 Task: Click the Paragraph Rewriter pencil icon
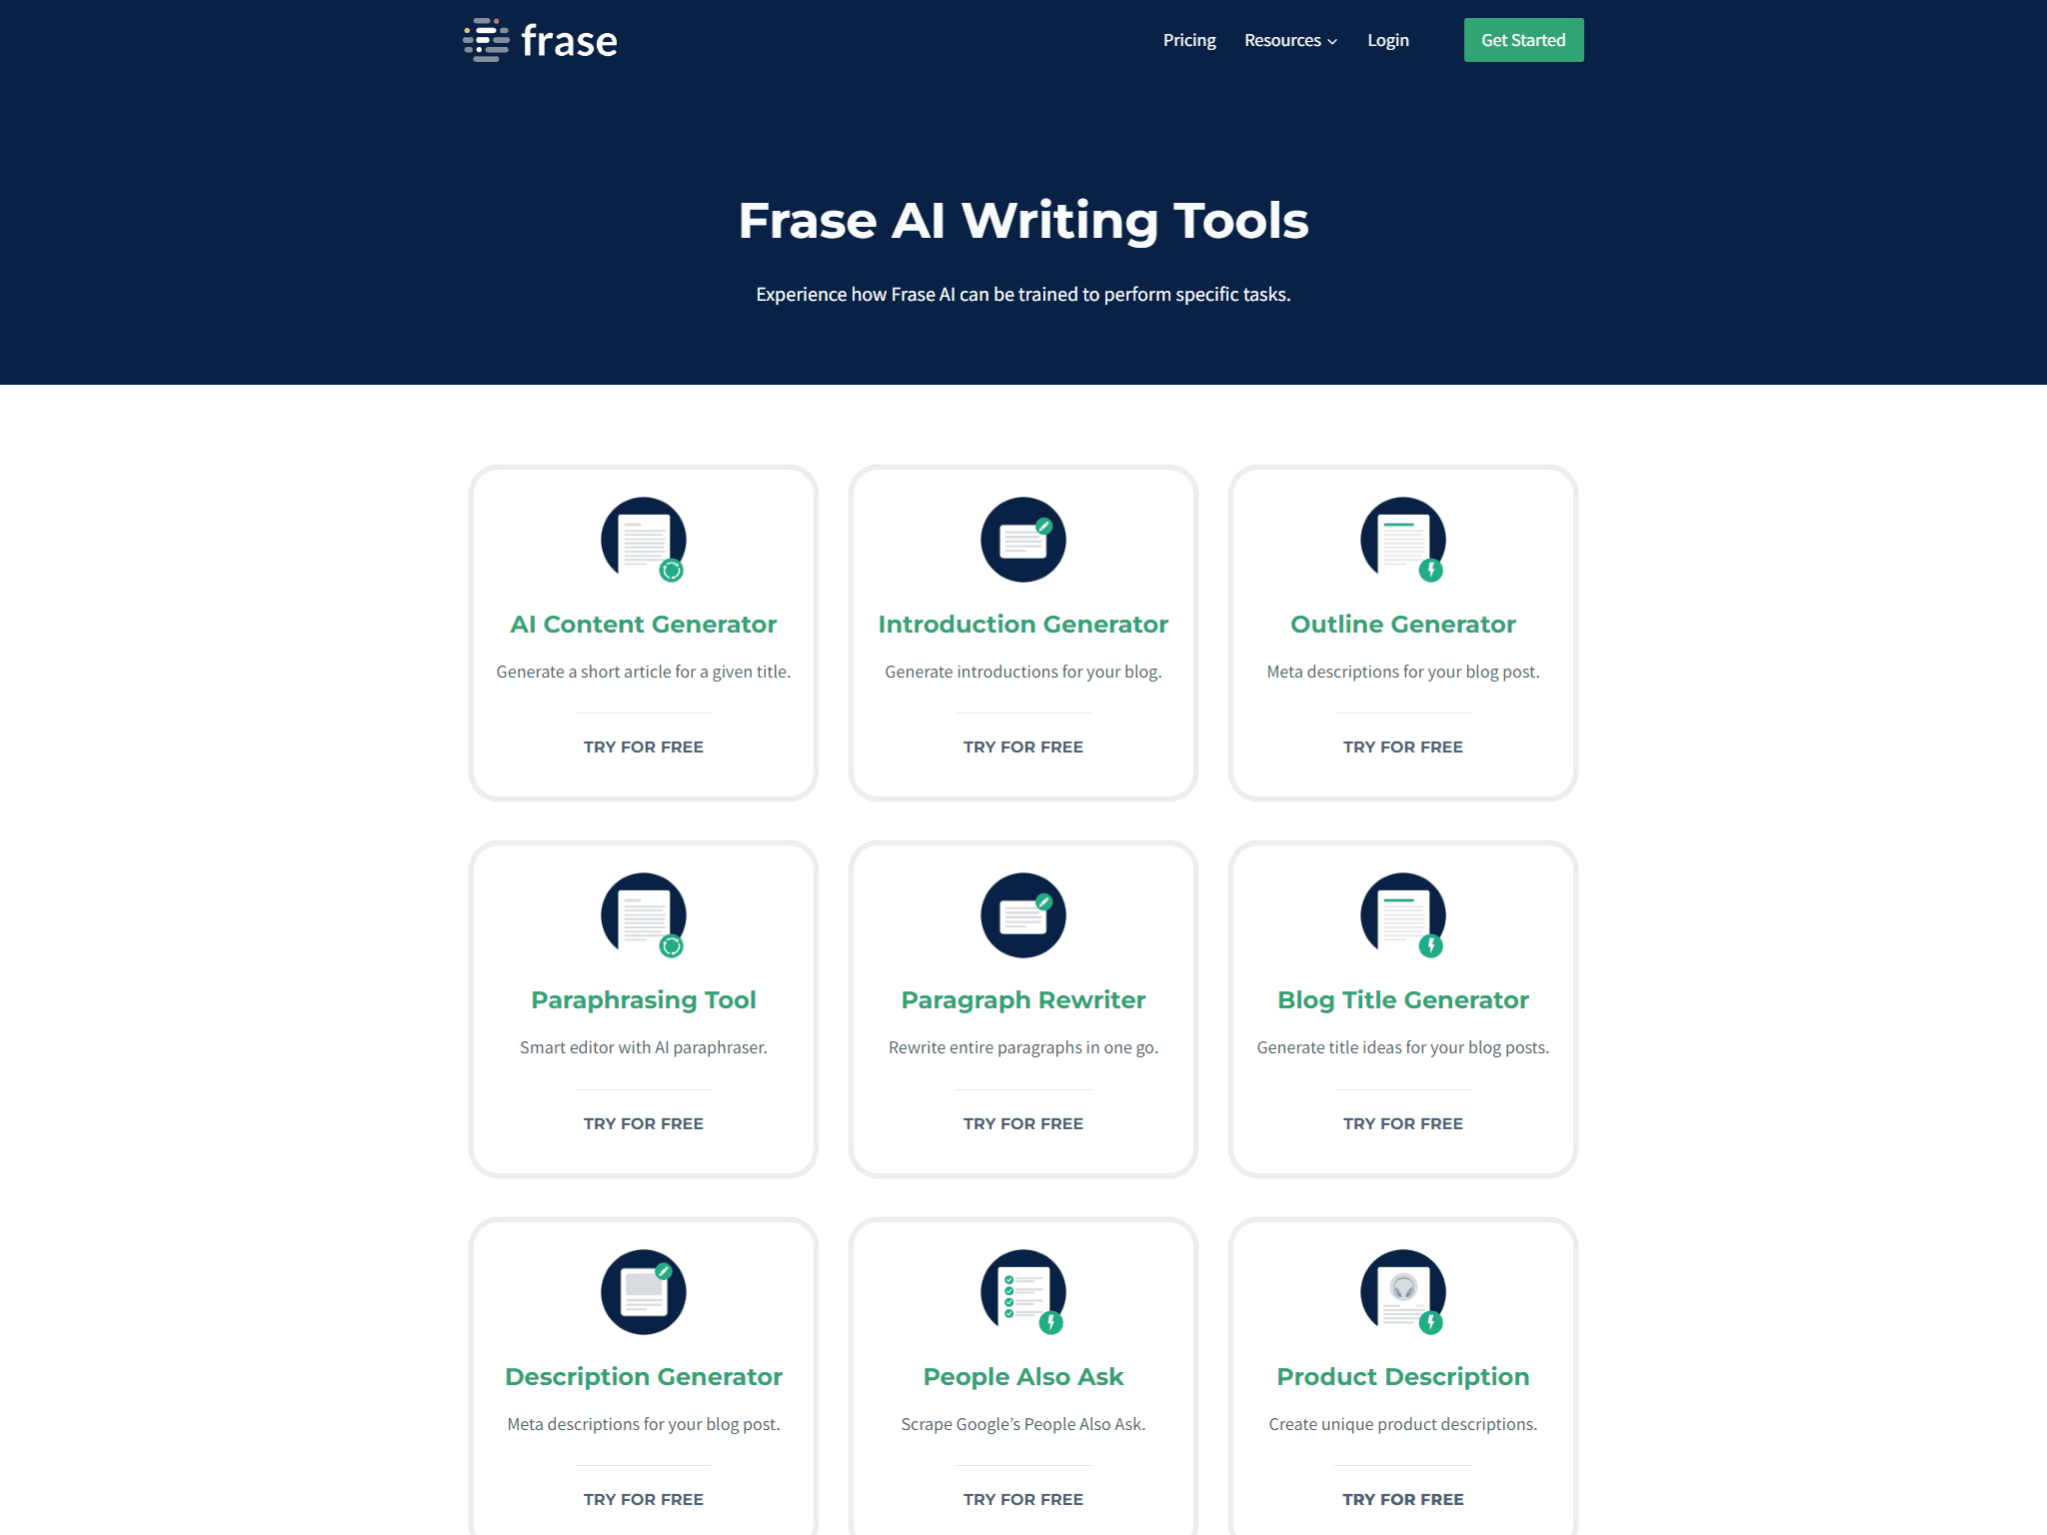pyautogui.click(x=1023, y=915)
